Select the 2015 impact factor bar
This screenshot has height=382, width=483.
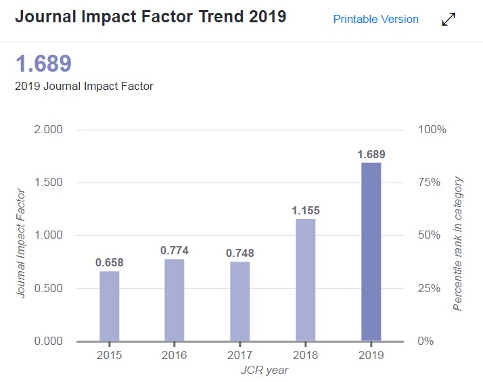(x=110, y=306)
